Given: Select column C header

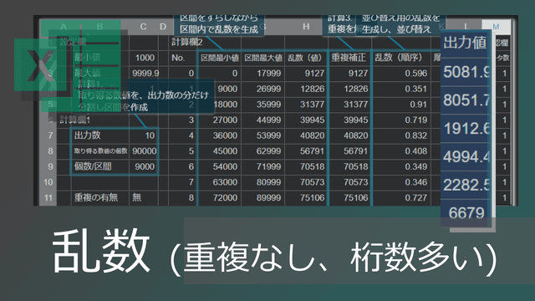Looking at the screenshot, I should pyautogui.click(x=143, y=27).
